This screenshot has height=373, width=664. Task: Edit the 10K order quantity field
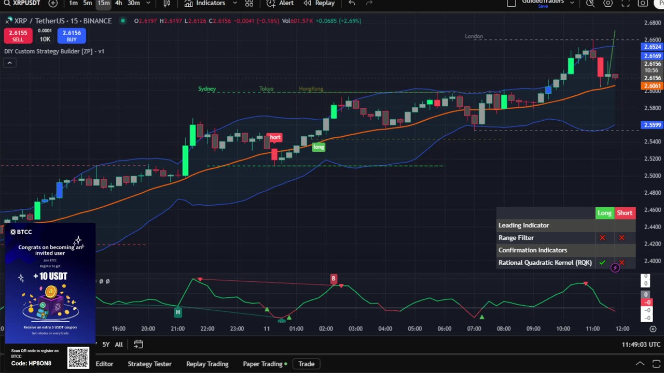tap(45, 39)
